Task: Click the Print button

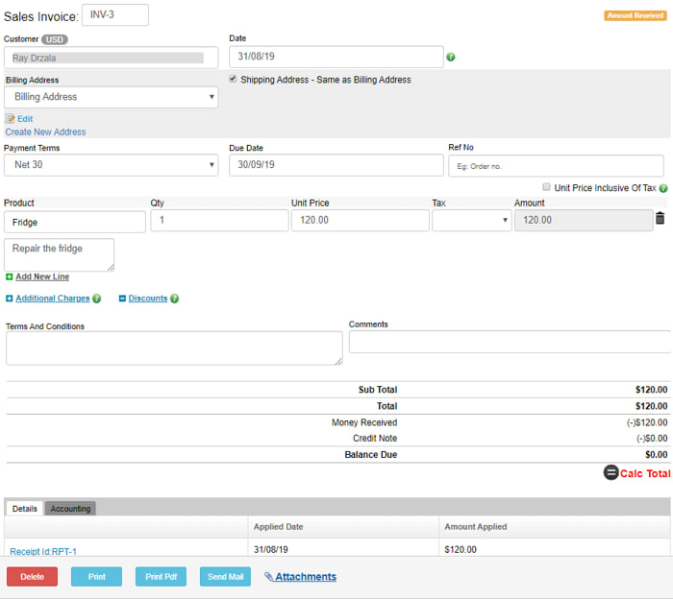Action: pyautogui.click(x=96, y=577)
